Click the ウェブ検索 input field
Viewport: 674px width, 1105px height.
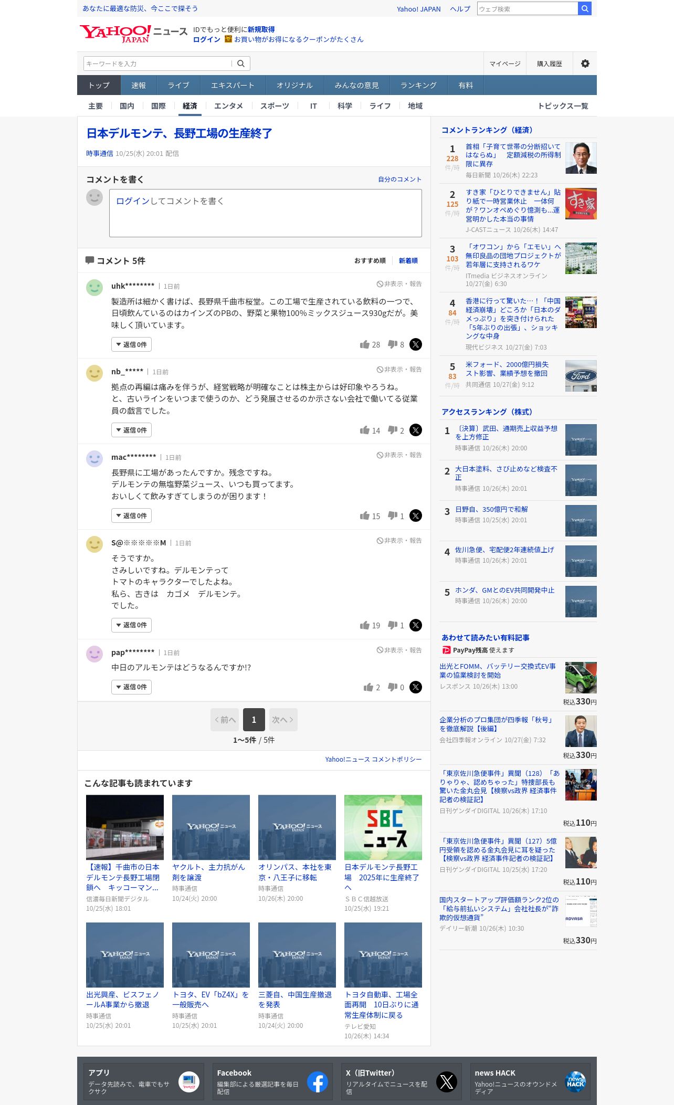click(x=528, y=8)
